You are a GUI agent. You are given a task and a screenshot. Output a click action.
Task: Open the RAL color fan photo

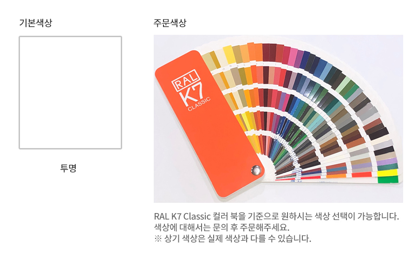278,119
